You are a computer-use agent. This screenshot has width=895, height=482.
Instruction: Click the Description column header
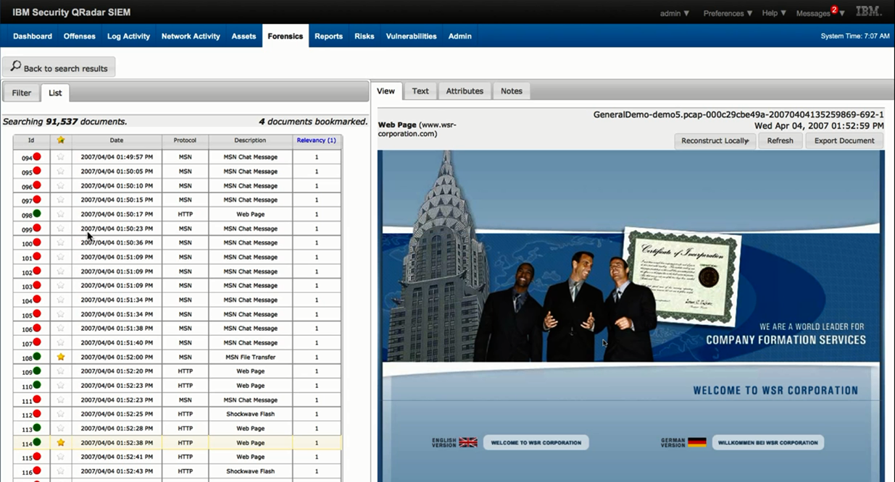click(250, 140)
